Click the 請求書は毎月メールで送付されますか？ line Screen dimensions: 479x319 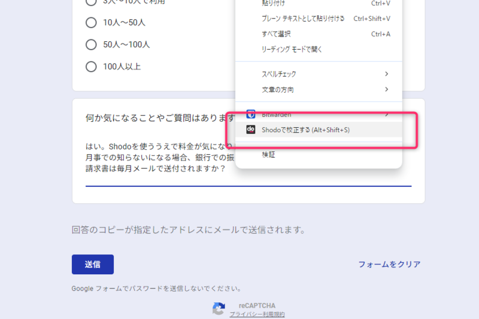coord(156,168)
